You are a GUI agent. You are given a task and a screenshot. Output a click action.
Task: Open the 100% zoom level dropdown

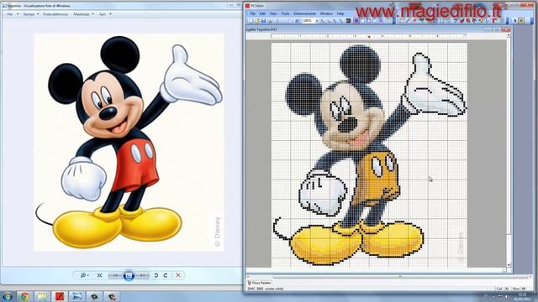click(x=317, y=21)
